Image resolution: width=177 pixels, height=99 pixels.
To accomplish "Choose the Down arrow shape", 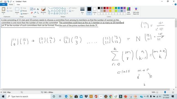I will click(x=49, y=13).
